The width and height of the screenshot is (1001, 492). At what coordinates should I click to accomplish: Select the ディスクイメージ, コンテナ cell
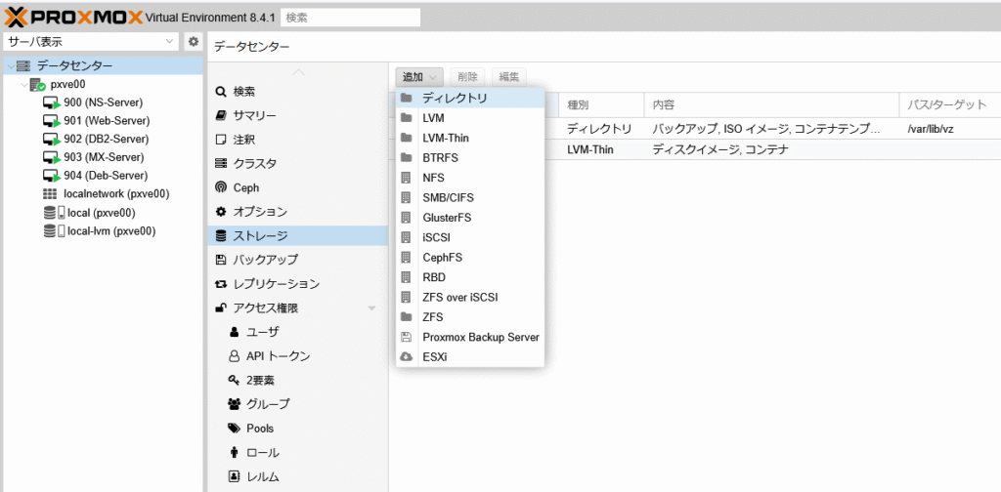pyautogui.click(x=771, y=150)
